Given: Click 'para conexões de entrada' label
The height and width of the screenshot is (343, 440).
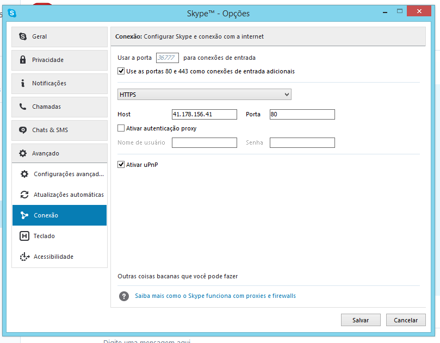Looking at the screenshot, I should click(x=219, y=58).
